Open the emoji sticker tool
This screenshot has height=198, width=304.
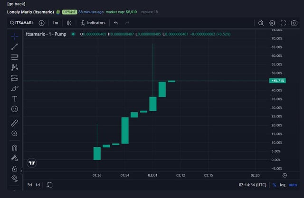(x=15, y=109)
